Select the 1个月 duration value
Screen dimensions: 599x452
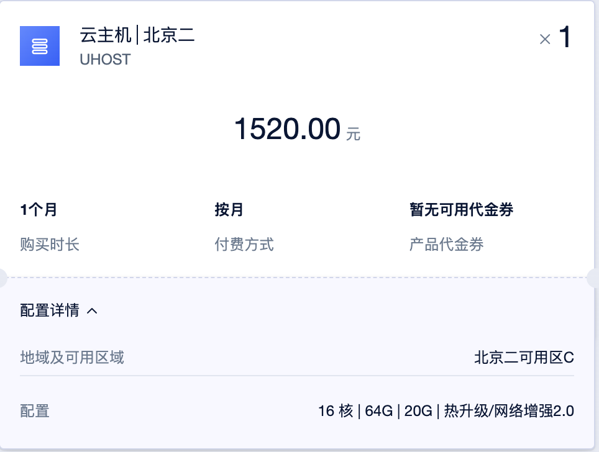pos(39,210)
